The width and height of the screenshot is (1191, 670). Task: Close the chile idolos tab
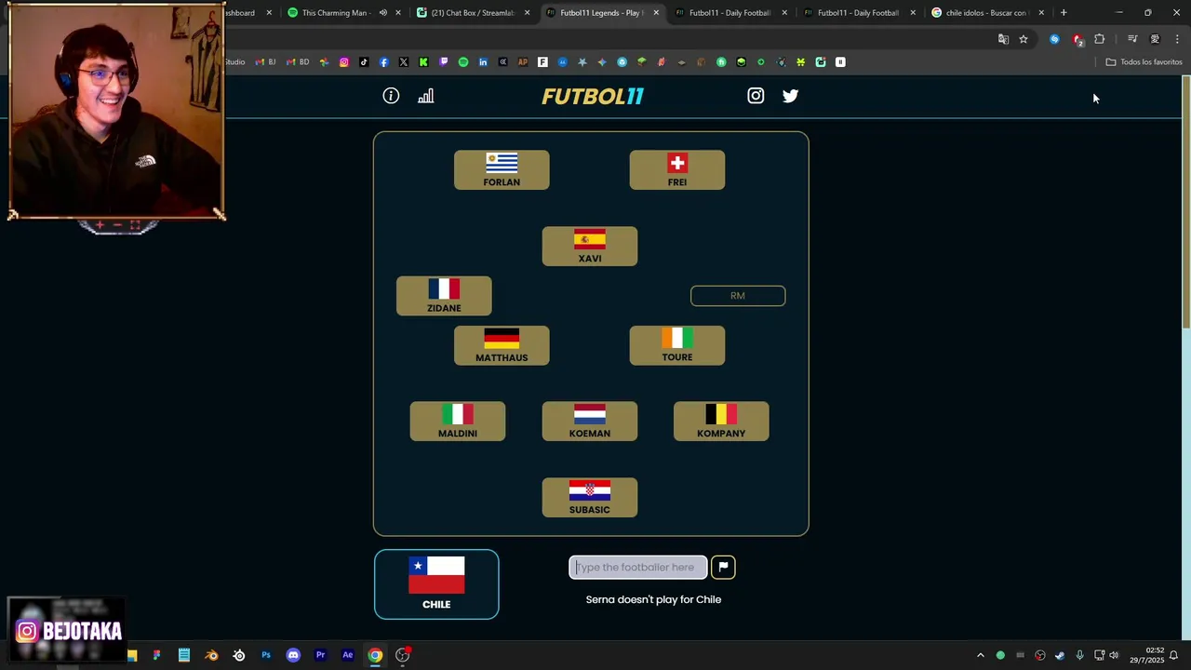coord(1041,13)
